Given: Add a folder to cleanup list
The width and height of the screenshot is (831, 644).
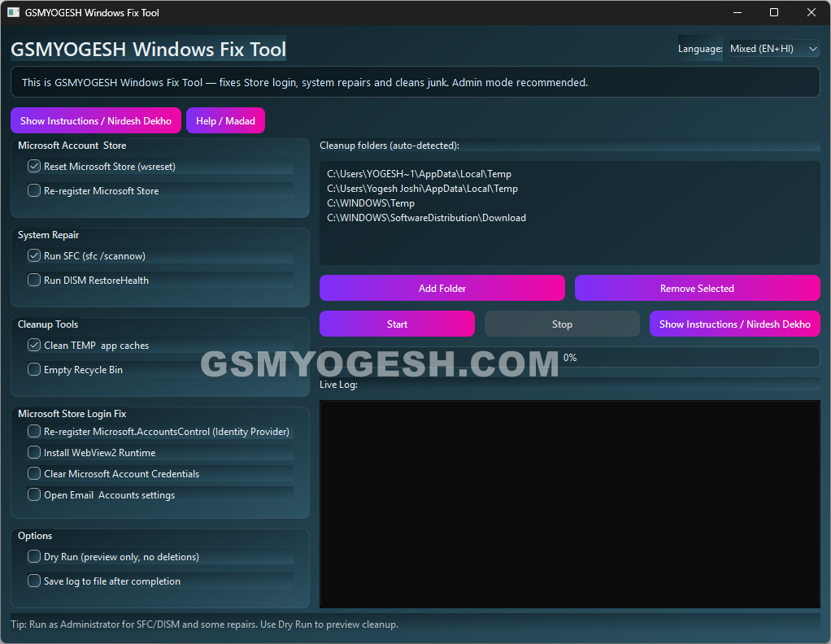Looking at the screenshot, I should point(442,288).
